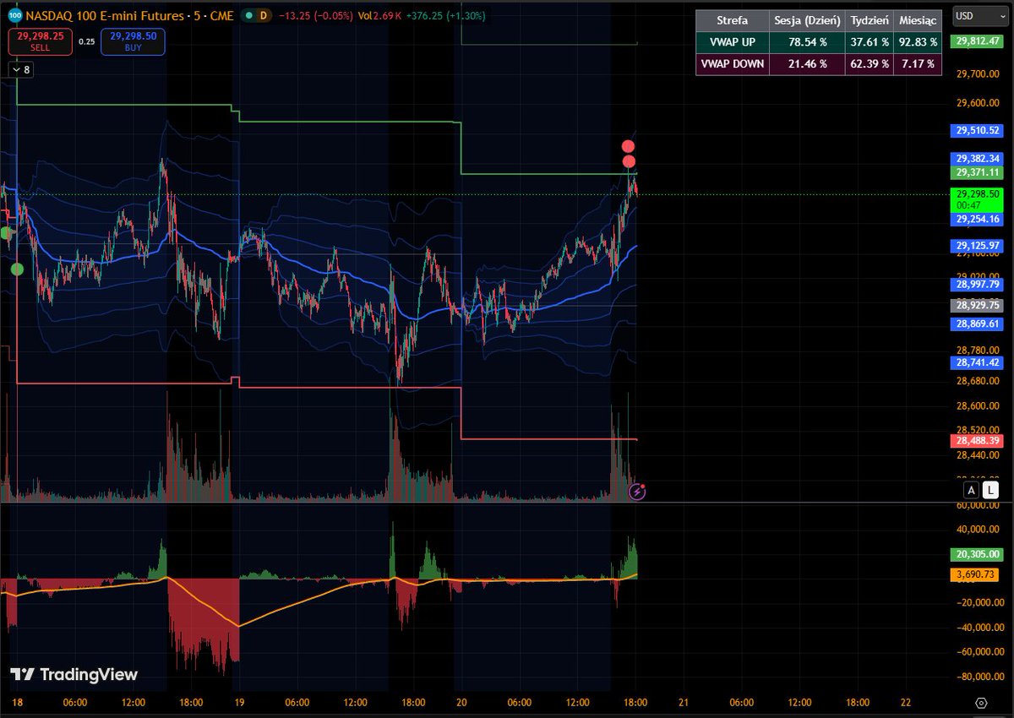Screen dimensions: 1014x718
Task: Click the BUY 29,298.50 button
Action: [x=133, y=41]
